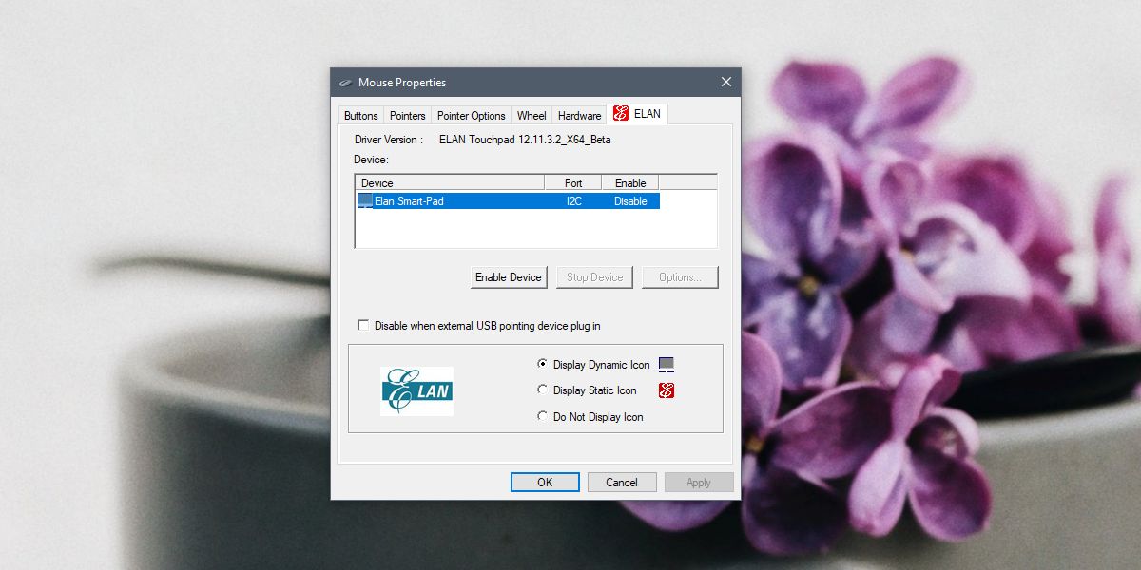Select the ELAN tab
The width and height of the screenshot is (1141, 570).
coord(638,114)
